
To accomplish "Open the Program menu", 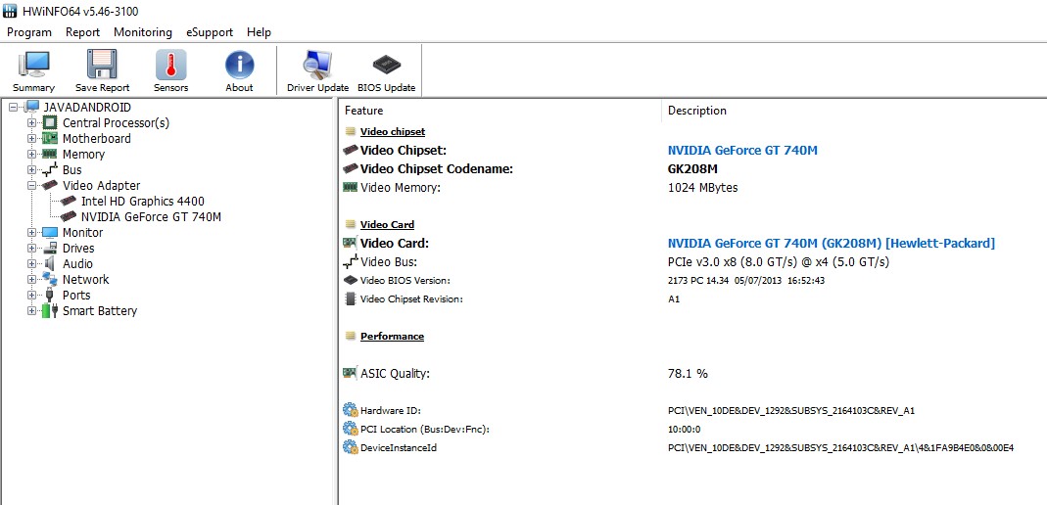I will tap(29, 32).
